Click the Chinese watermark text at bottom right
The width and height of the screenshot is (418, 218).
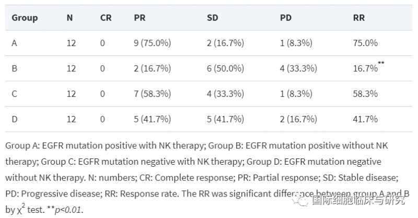[x=358, y=200]
